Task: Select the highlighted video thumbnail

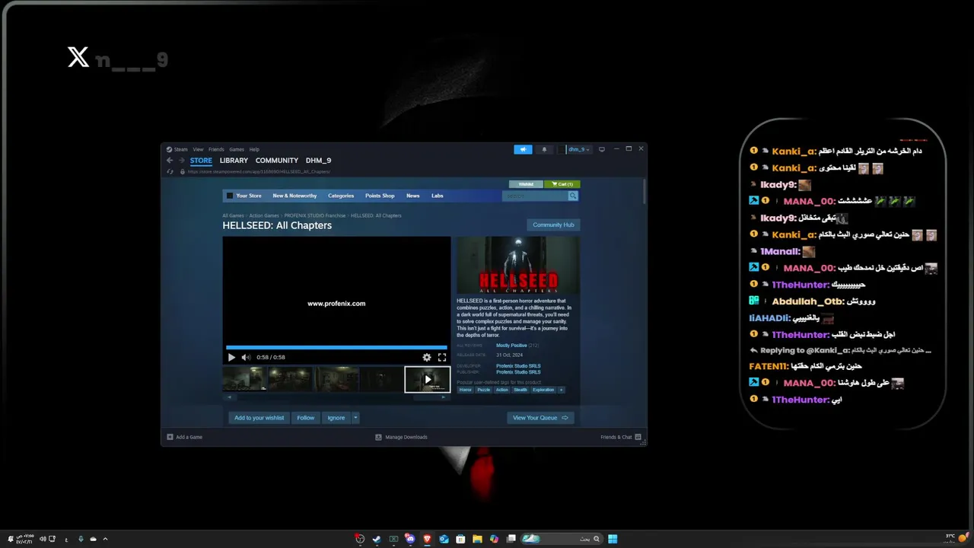Action: point(427,379)
